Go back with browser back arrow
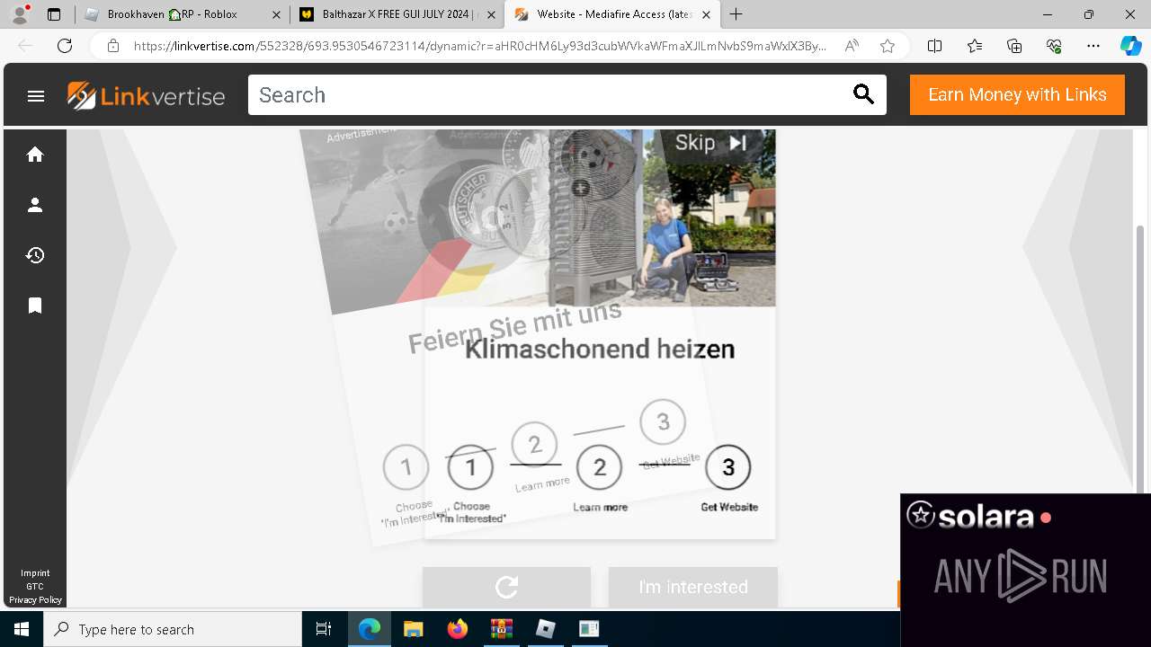This screenshot has height=647, width=1151. click(25, 46)
